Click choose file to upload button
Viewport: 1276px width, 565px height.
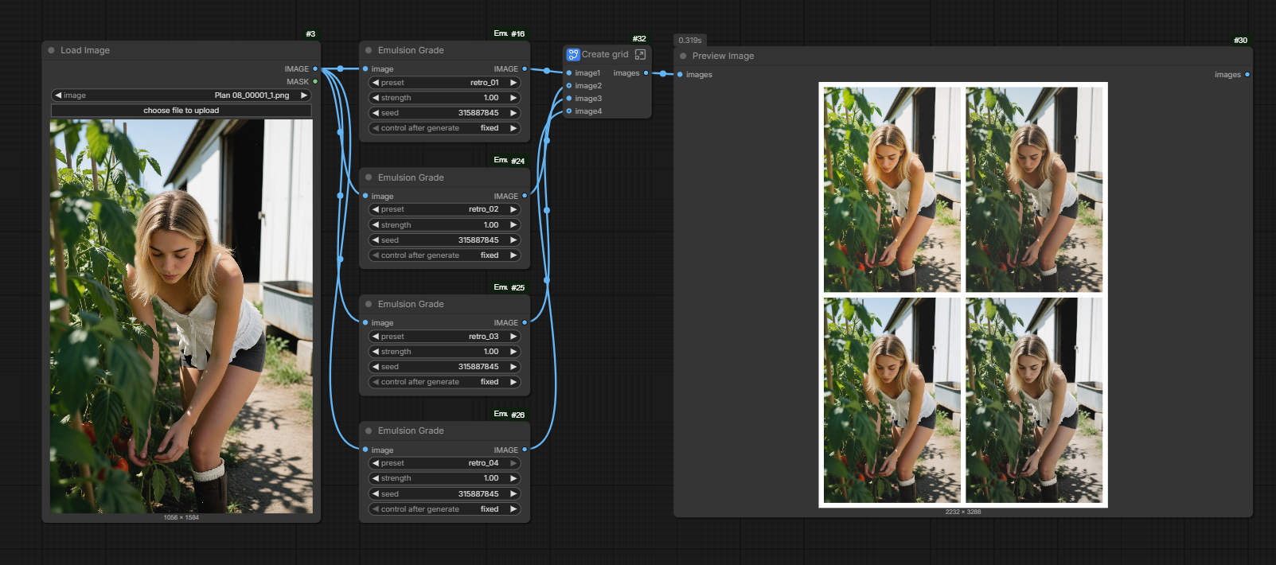[x=181, y=111]
